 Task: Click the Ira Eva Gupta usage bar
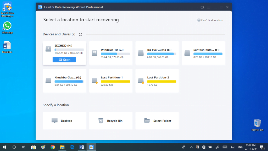(162, 54)
